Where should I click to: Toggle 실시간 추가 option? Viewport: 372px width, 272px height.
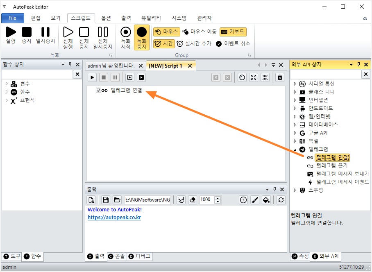coord(194,43)
